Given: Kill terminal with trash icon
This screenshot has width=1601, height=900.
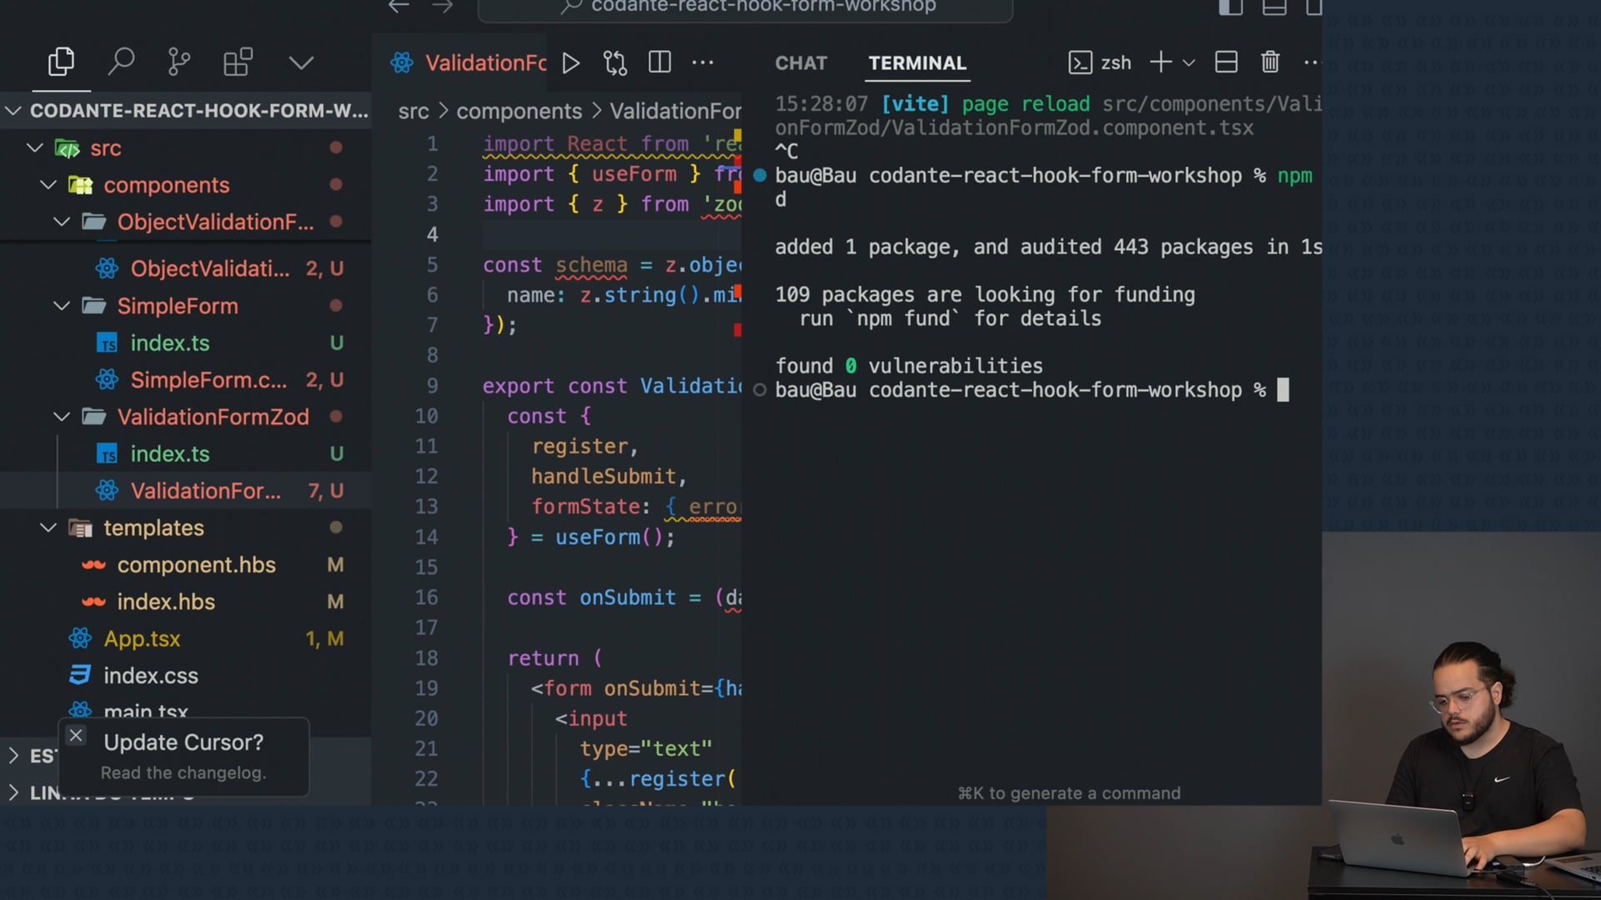Looking at the screenshot, I should 1270,62.
